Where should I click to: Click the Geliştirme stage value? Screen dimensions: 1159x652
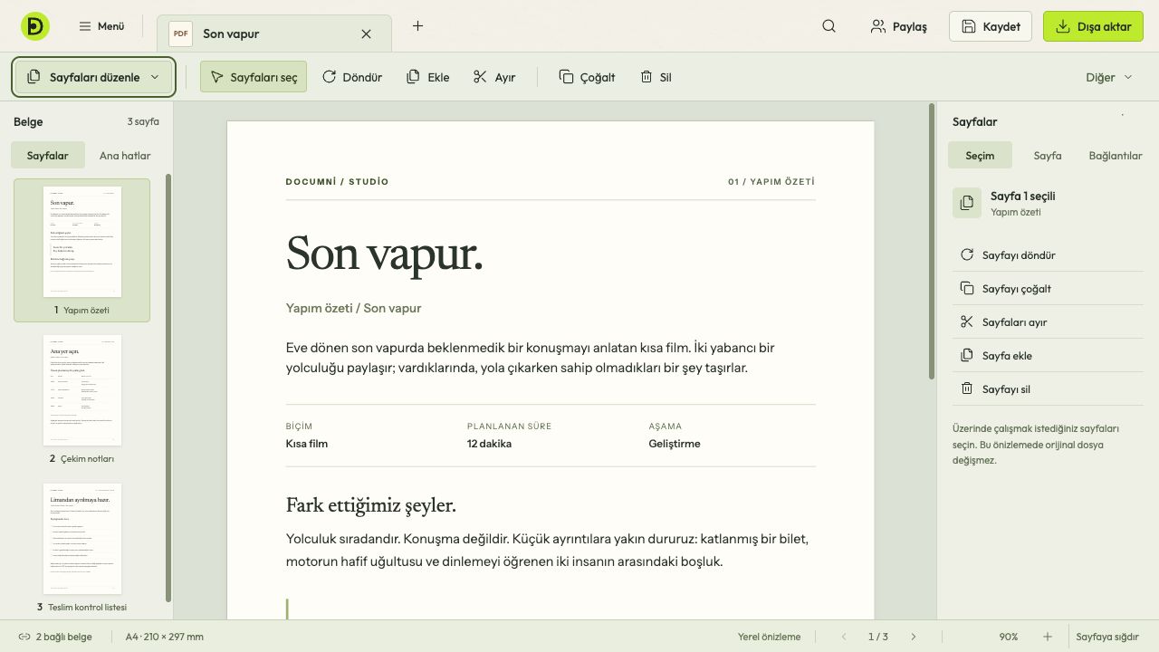675,444
